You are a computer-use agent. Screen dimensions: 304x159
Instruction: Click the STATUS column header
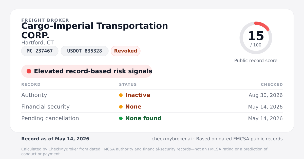[128, 85]
